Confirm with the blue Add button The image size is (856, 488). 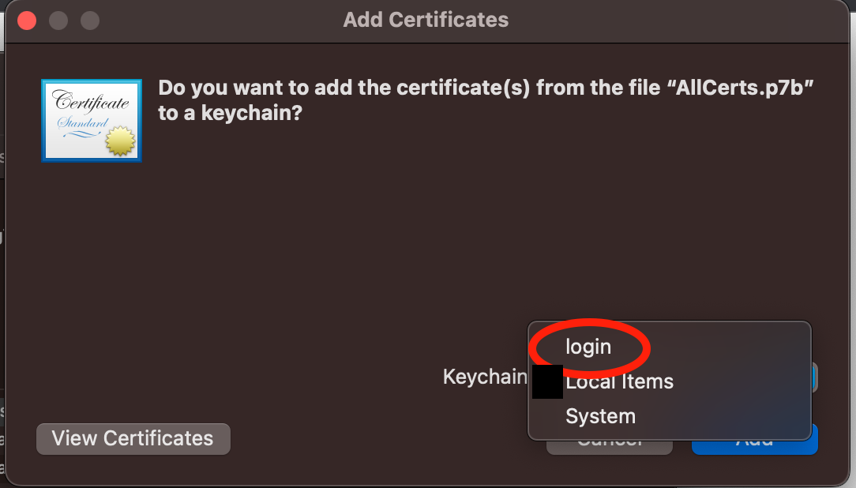(754, 447)
